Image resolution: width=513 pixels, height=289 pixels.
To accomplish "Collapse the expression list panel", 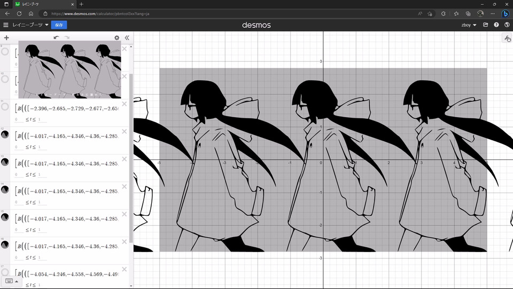I will [127, 37].
